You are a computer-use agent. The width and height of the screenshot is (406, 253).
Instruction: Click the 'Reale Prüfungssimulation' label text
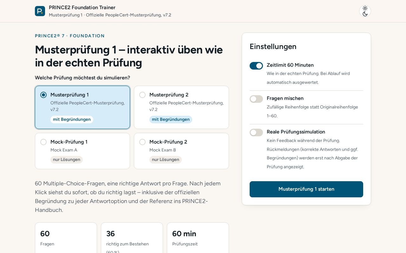[x=296, y=132]
